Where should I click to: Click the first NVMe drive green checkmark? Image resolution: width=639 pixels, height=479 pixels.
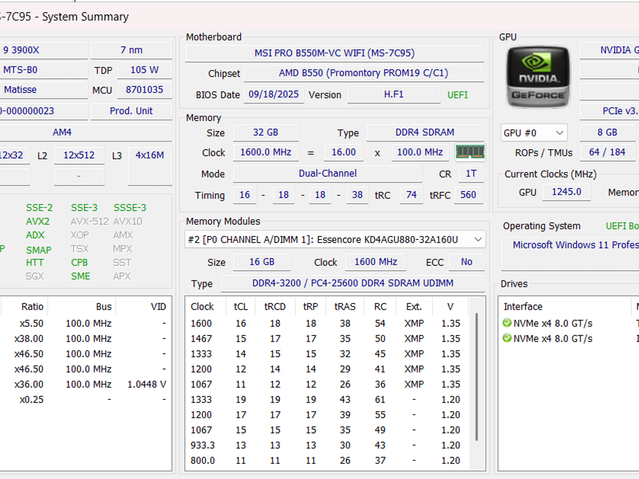pos(507,323)
